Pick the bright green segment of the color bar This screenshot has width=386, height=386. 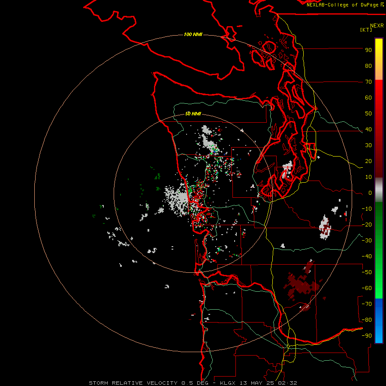(379, 283)
